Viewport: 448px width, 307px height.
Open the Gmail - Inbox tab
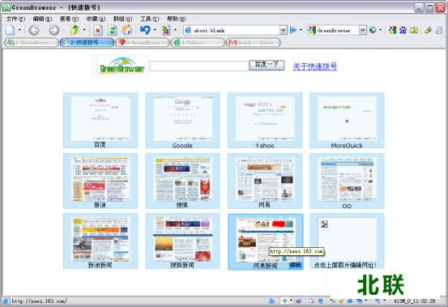253,43
